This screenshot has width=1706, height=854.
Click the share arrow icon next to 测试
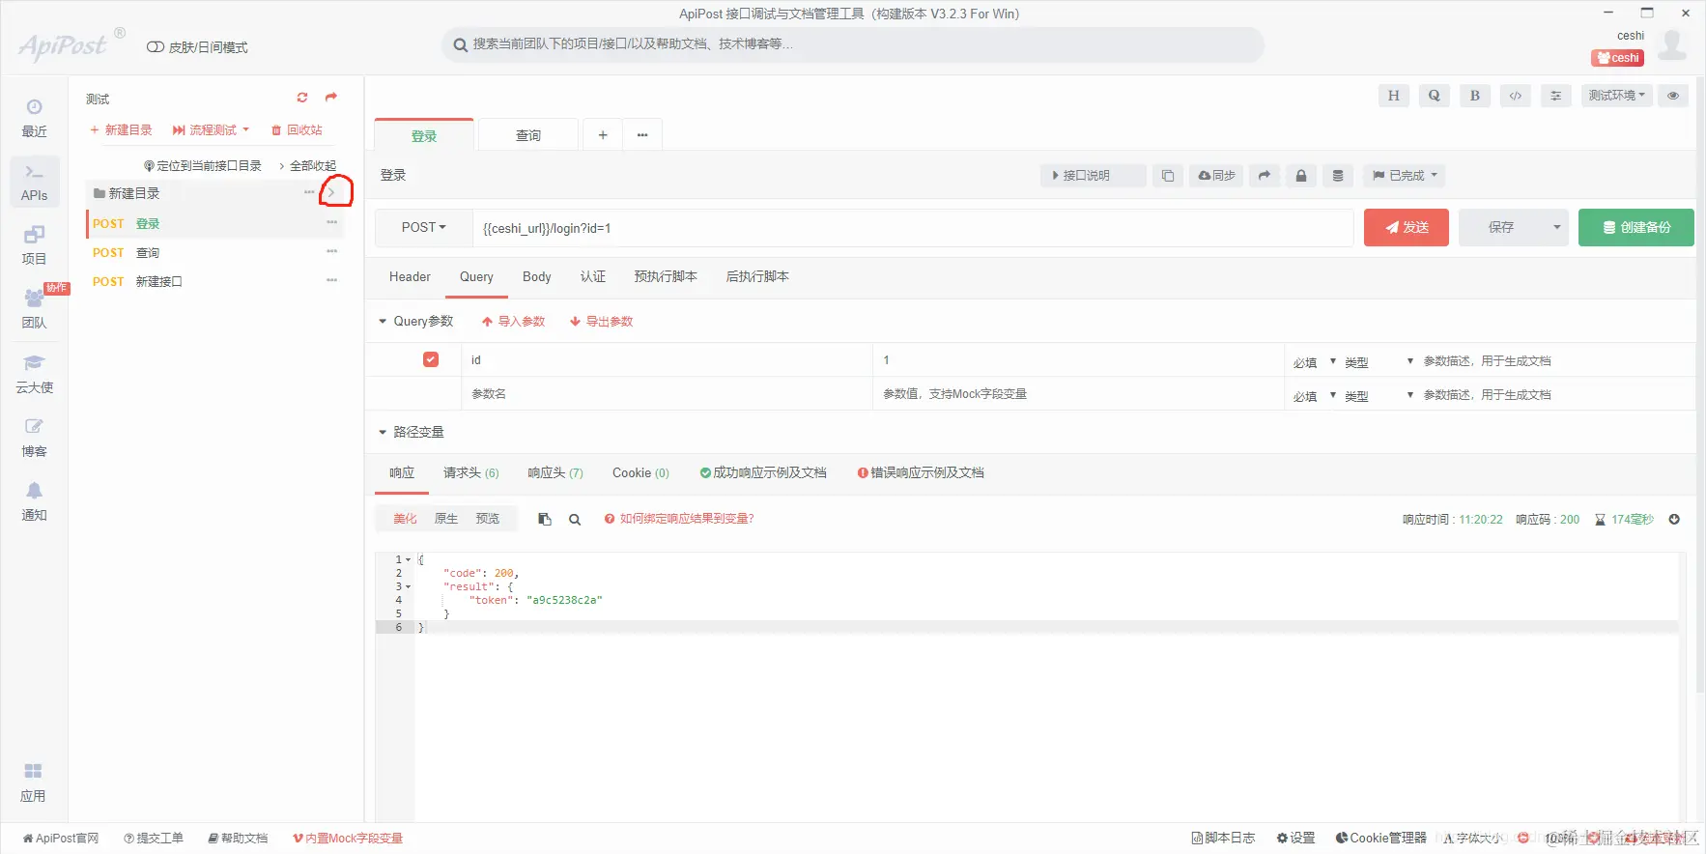click(x=331, y=98)
